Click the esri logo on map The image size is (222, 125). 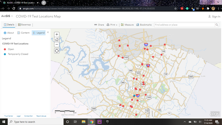[215, 114]
